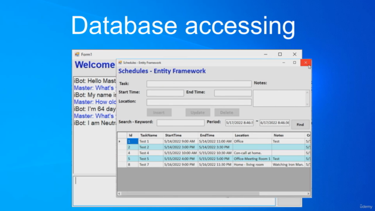Close the Schedules window with red X
The image size is (375, 211).
pyautogui.click(x=306, y=63)
